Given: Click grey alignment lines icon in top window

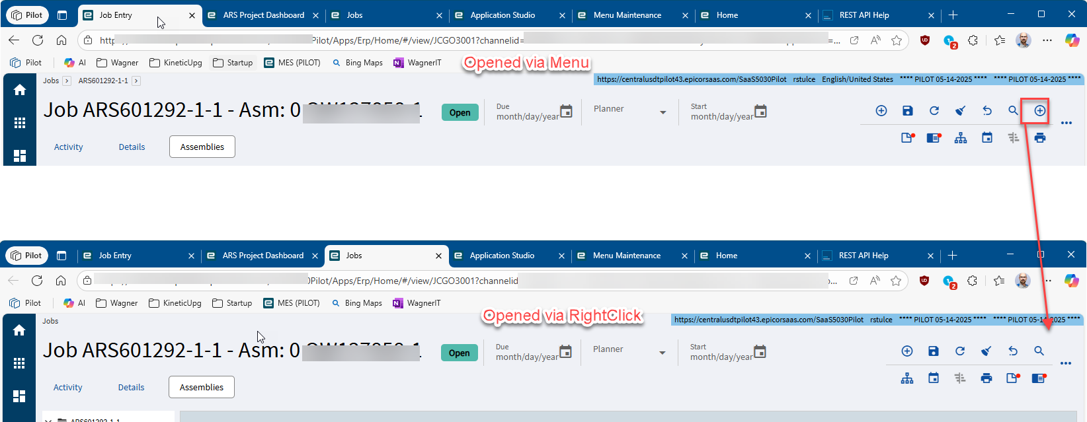Looking at the screenshot, I should coord(1014,138).
